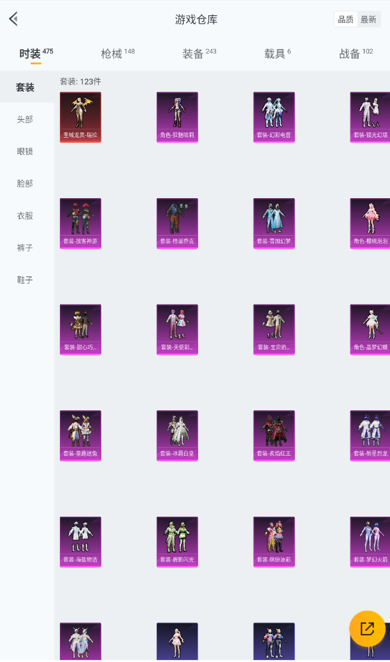This screenshot has height=662, width=390.
Task: Switch to the 枪械 tab
Action: (118, 54)
